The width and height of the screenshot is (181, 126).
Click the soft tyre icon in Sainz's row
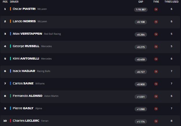156,84
